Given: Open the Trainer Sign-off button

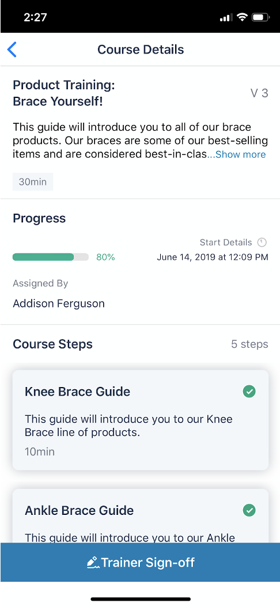Looking at the screenshot, I should 140,562.
